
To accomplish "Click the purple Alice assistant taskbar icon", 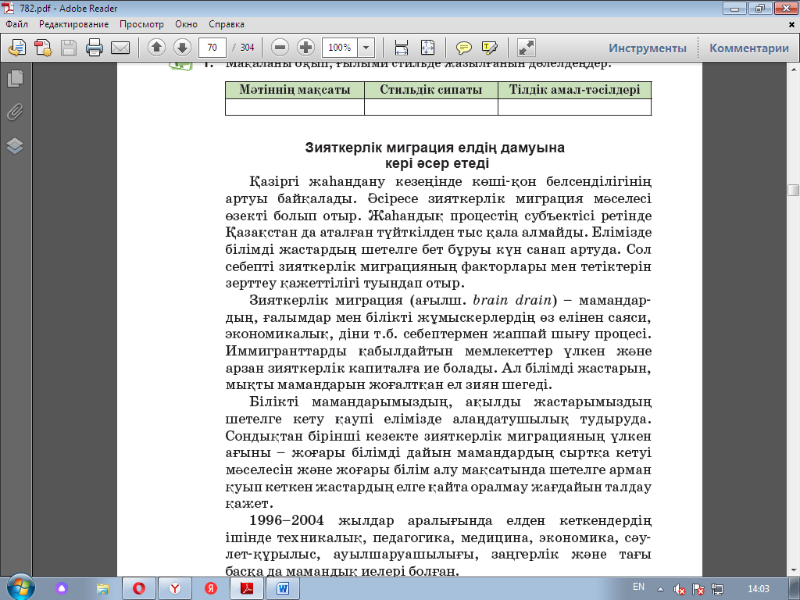I will click(x=62, y=589).
